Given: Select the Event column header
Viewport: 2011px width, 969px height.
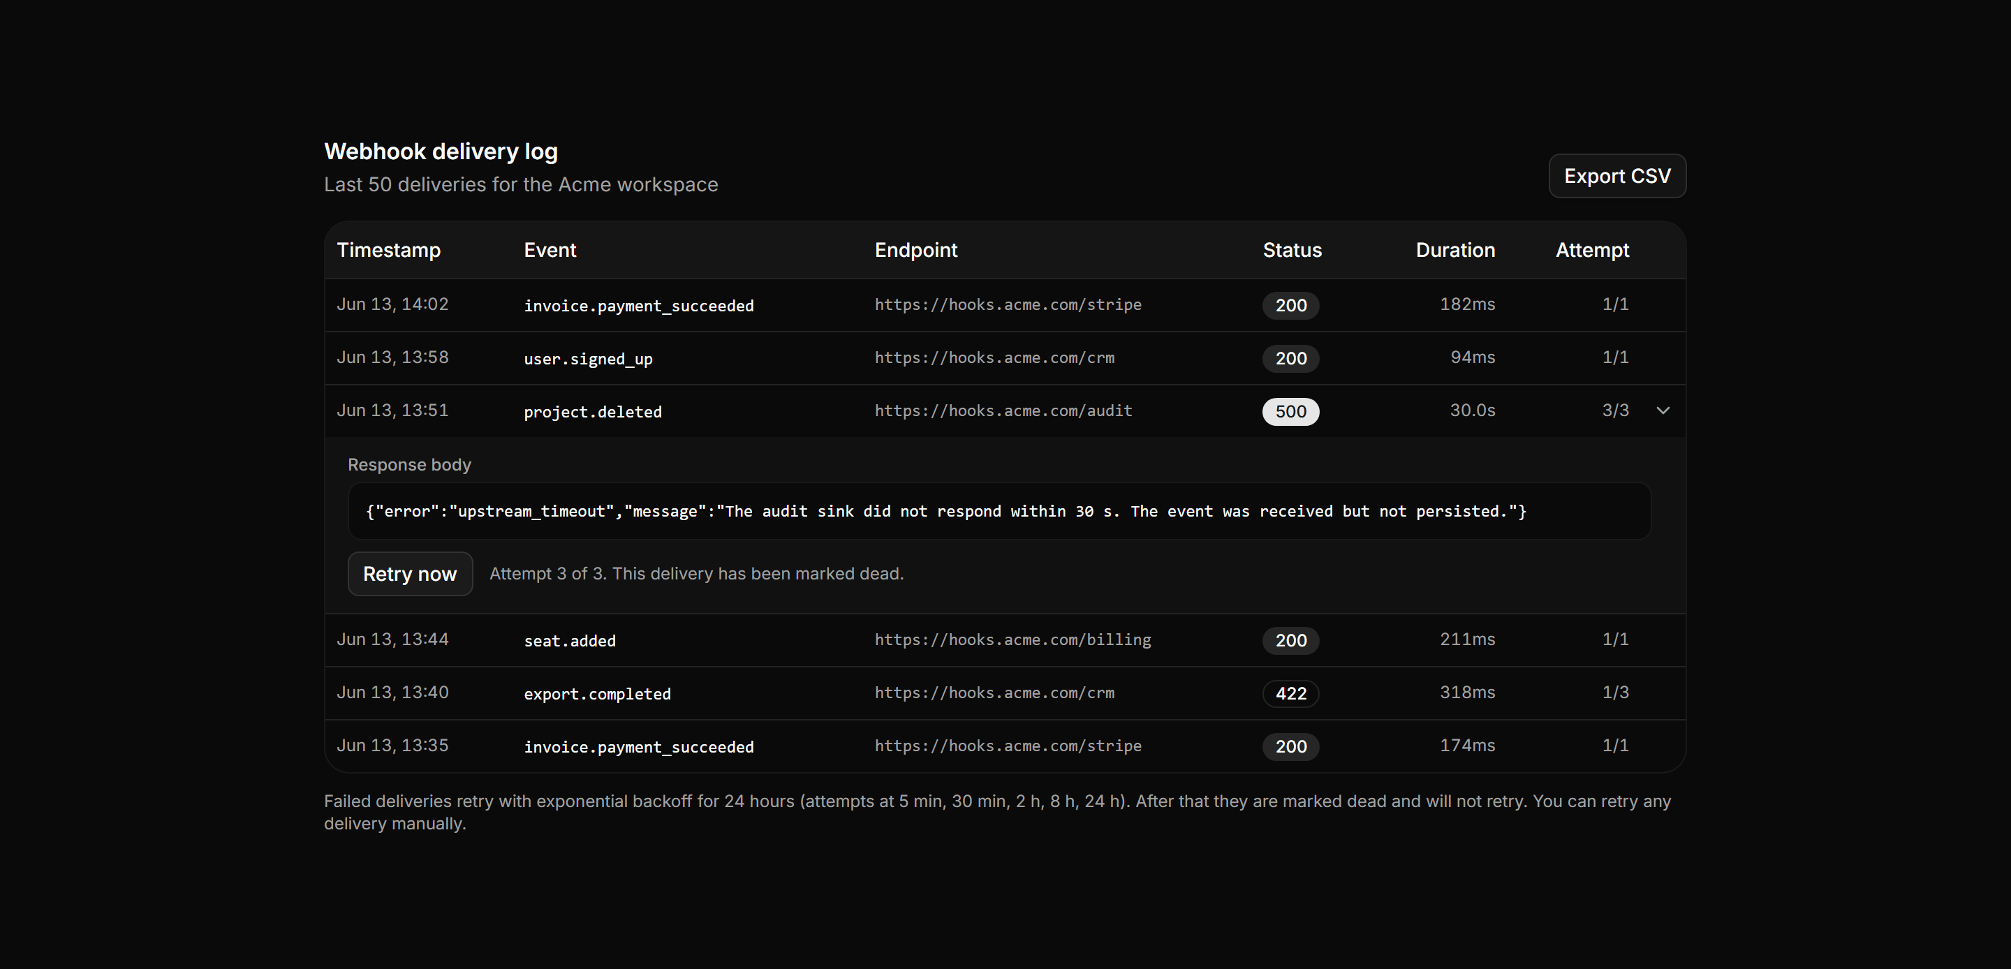Looking at the screenshot, I should point(550,250).
